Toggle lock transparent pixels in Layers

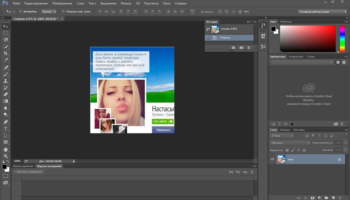click(x=287, y=150)
